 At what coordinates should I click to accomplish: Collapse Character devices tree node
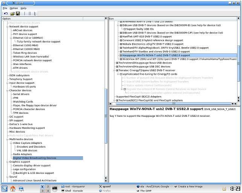[7, 90]
